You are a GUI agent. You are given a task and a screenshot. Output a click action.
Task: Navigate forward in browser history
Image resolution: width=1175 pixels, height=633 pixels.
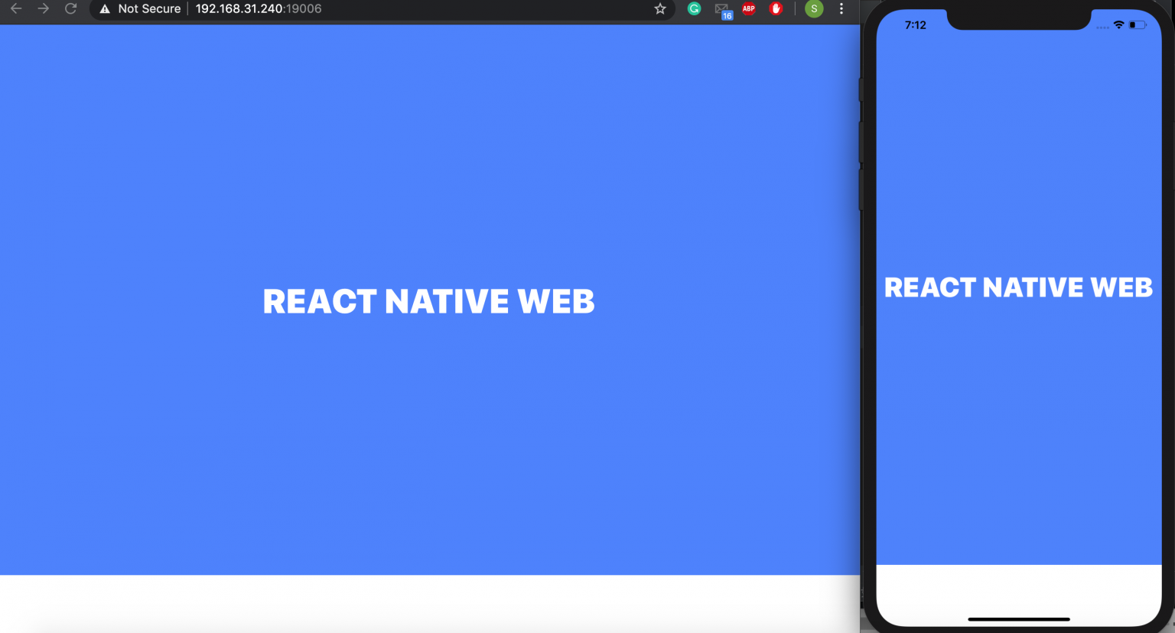(x=44, y=8)
